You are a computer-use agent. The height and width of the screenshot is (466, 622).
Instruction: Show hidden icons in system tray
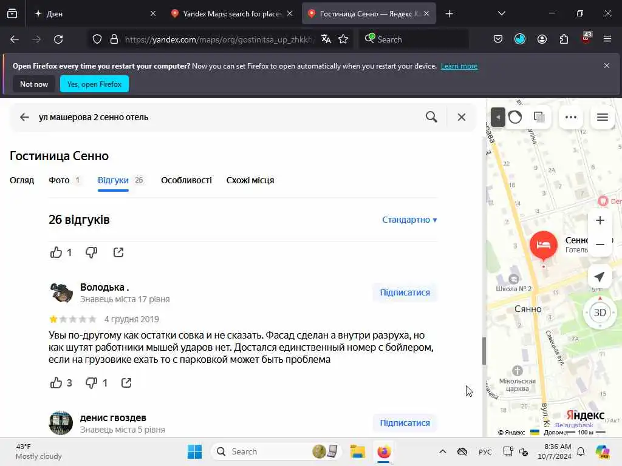pyautogui.click(x=443, y=451)
